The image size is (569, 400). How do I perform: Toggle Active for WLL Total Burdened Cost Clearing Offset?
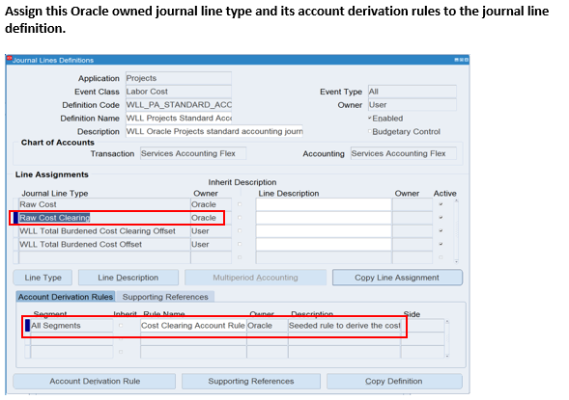[x=441, y=230]
